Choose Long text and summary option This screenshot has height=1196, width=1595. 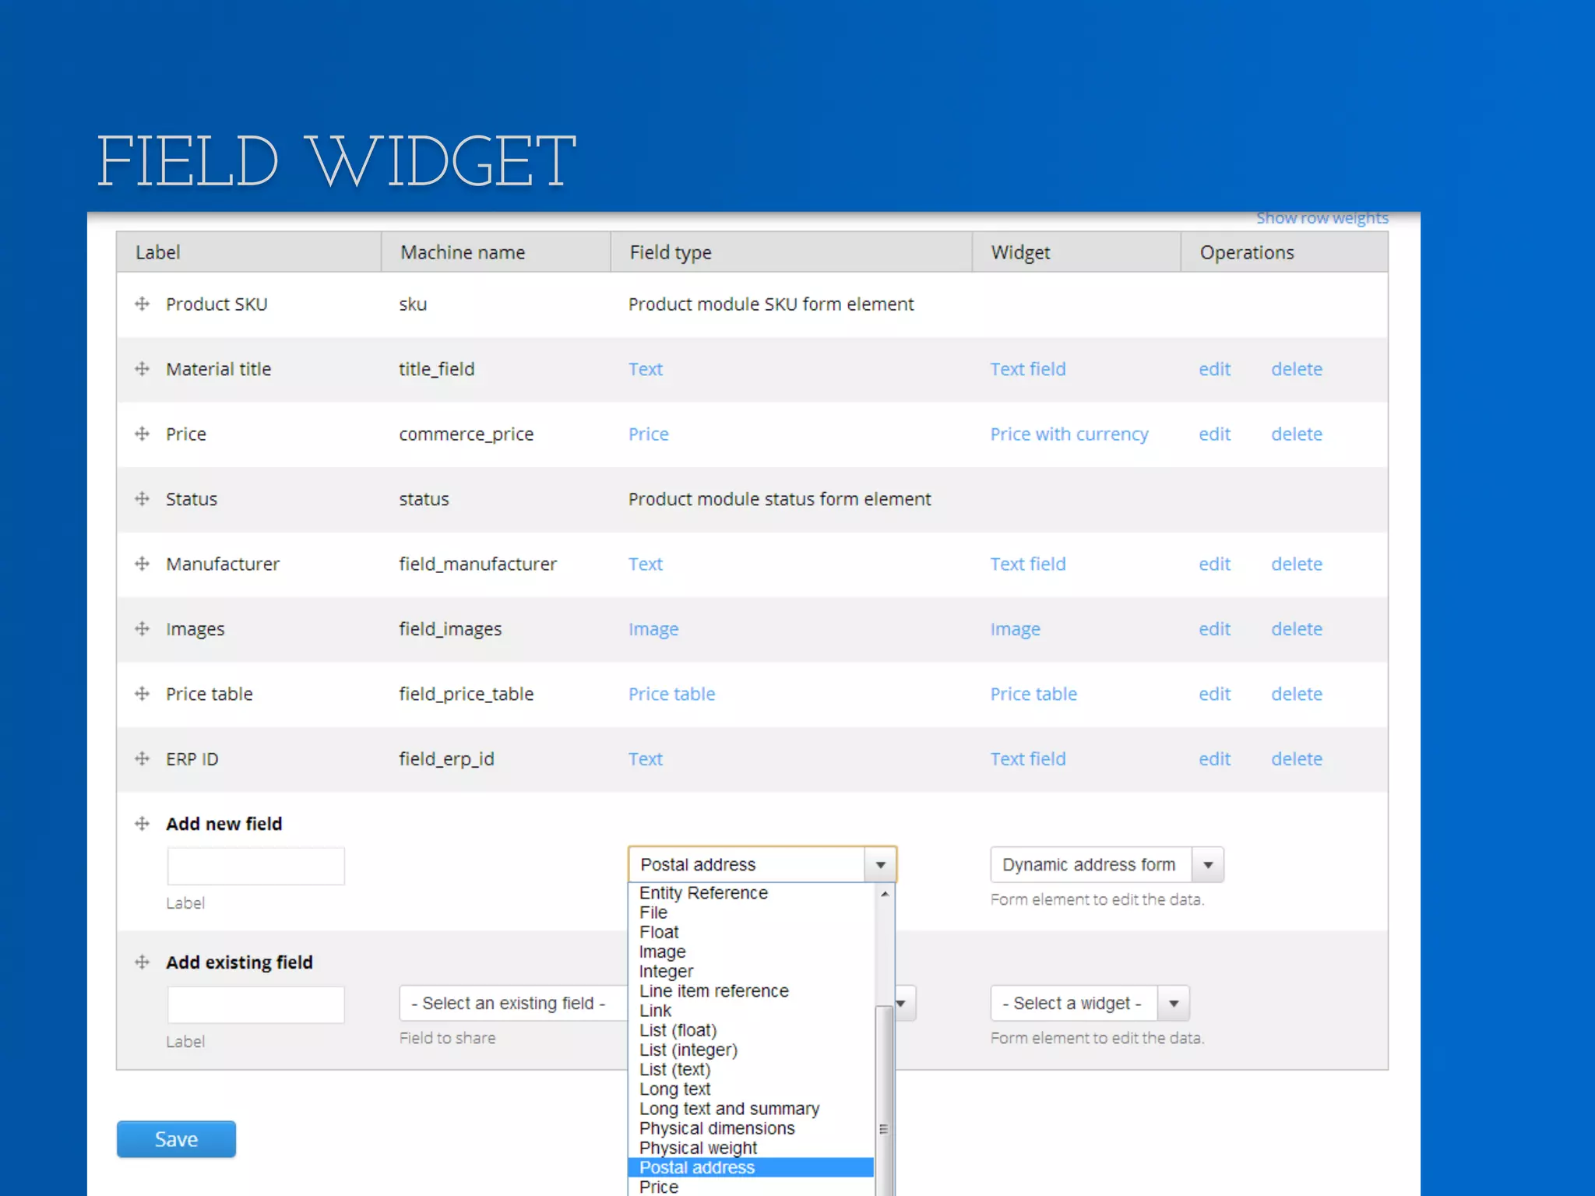click(x=752, y=1109)
